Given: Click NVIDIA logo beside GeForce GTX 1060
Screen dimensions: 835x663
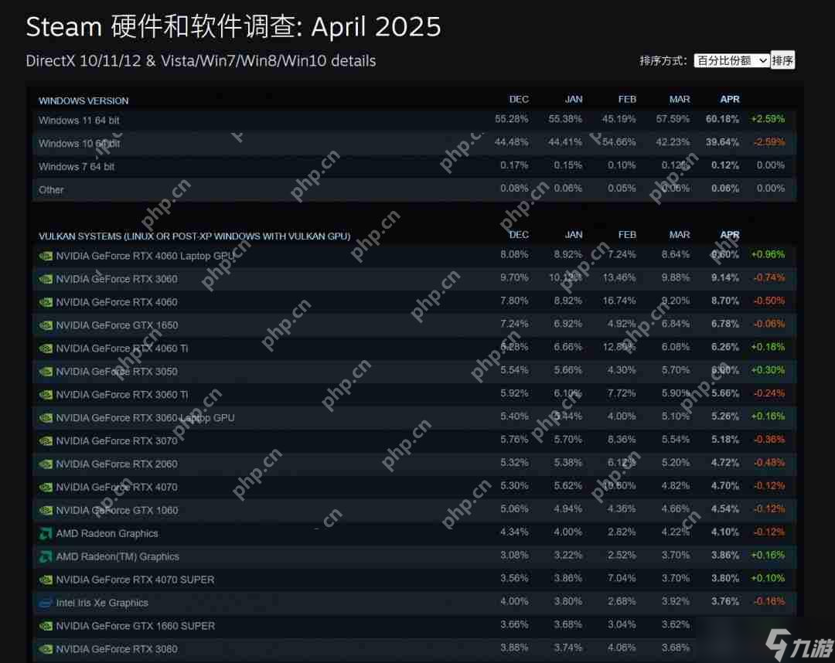Looking at the screenshot, I should click(46, 510).
